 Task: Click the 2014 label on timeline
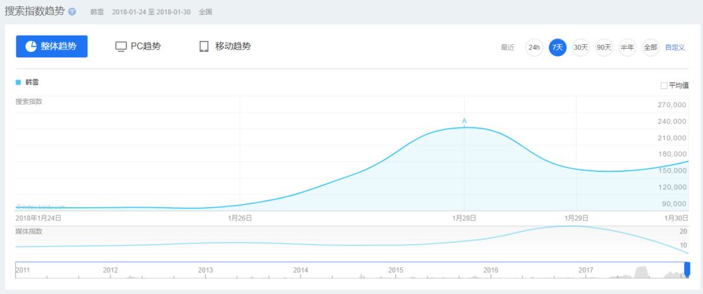click(x=300, y=270)
